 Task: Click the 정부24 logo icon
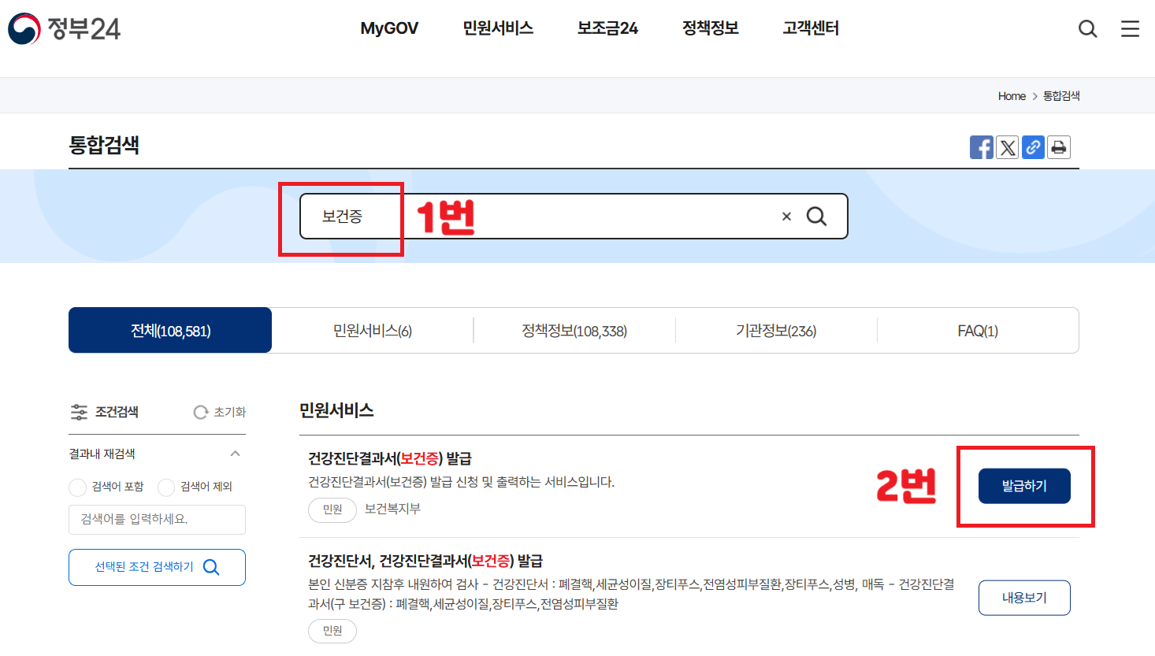(24, 29)
